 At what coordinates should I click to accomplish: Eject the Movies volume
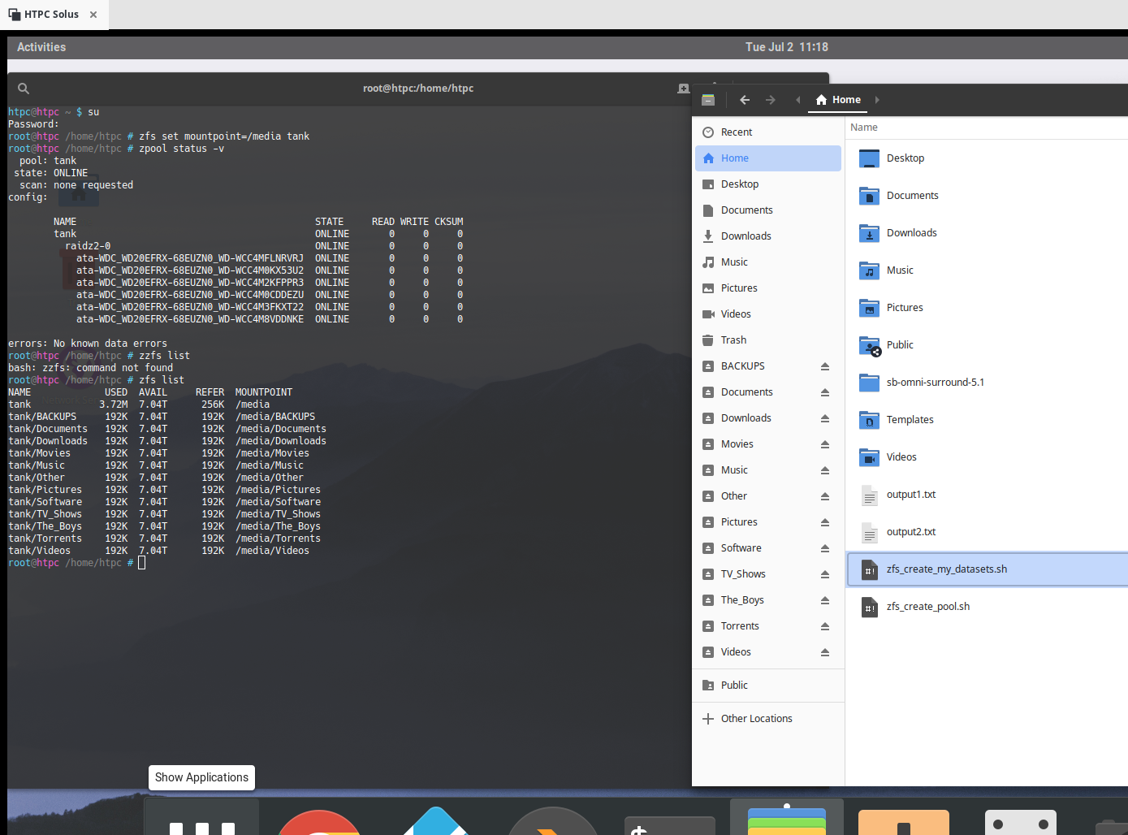[825, 444]
